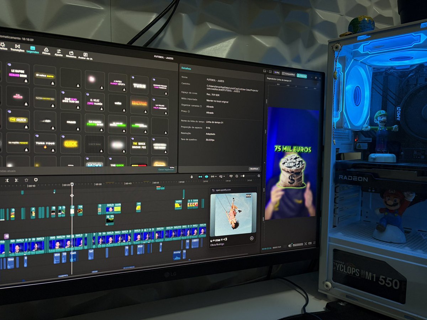Click the fullscreen icon below the preview
This screenshot has height=320, width=427.
(314, 243)
